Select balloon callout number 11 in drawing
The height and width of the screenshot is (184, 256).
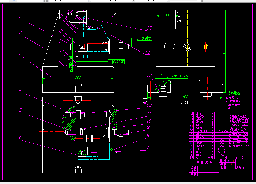point(149,114)
